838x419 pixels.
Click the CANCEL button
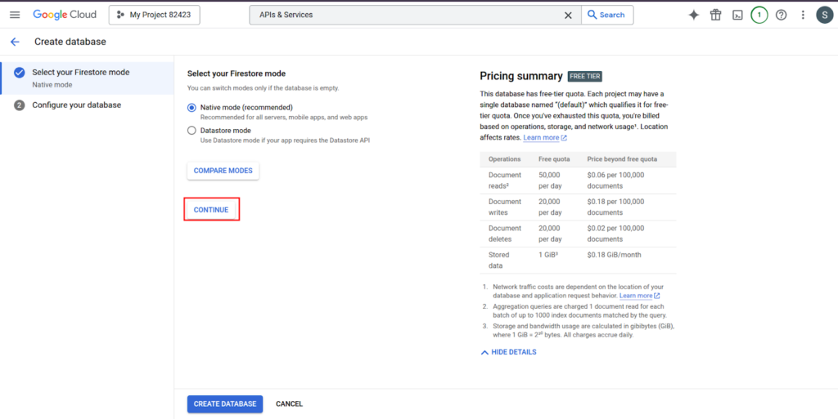[289, 404]
